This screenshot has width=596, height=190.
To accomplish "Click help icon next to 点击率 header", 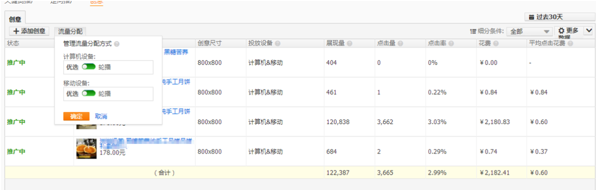I will (x=451, y=43).
